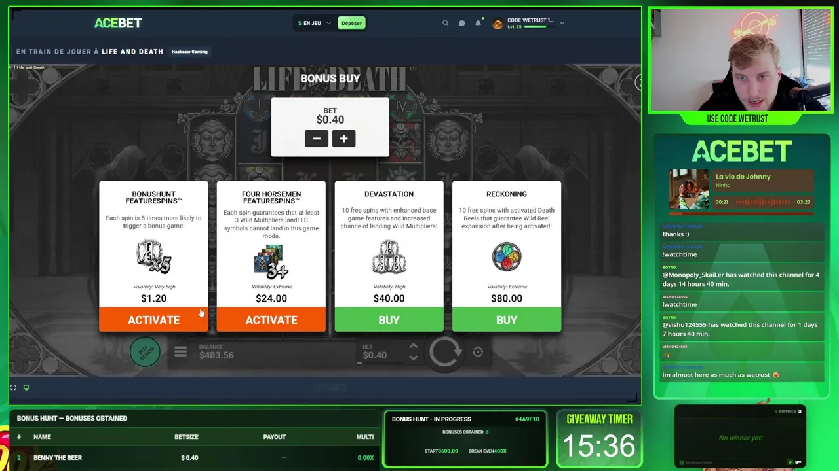The width and height of the screenshot is (839, 471).
Task: Increase bet with the plus button
Action: 343,139
